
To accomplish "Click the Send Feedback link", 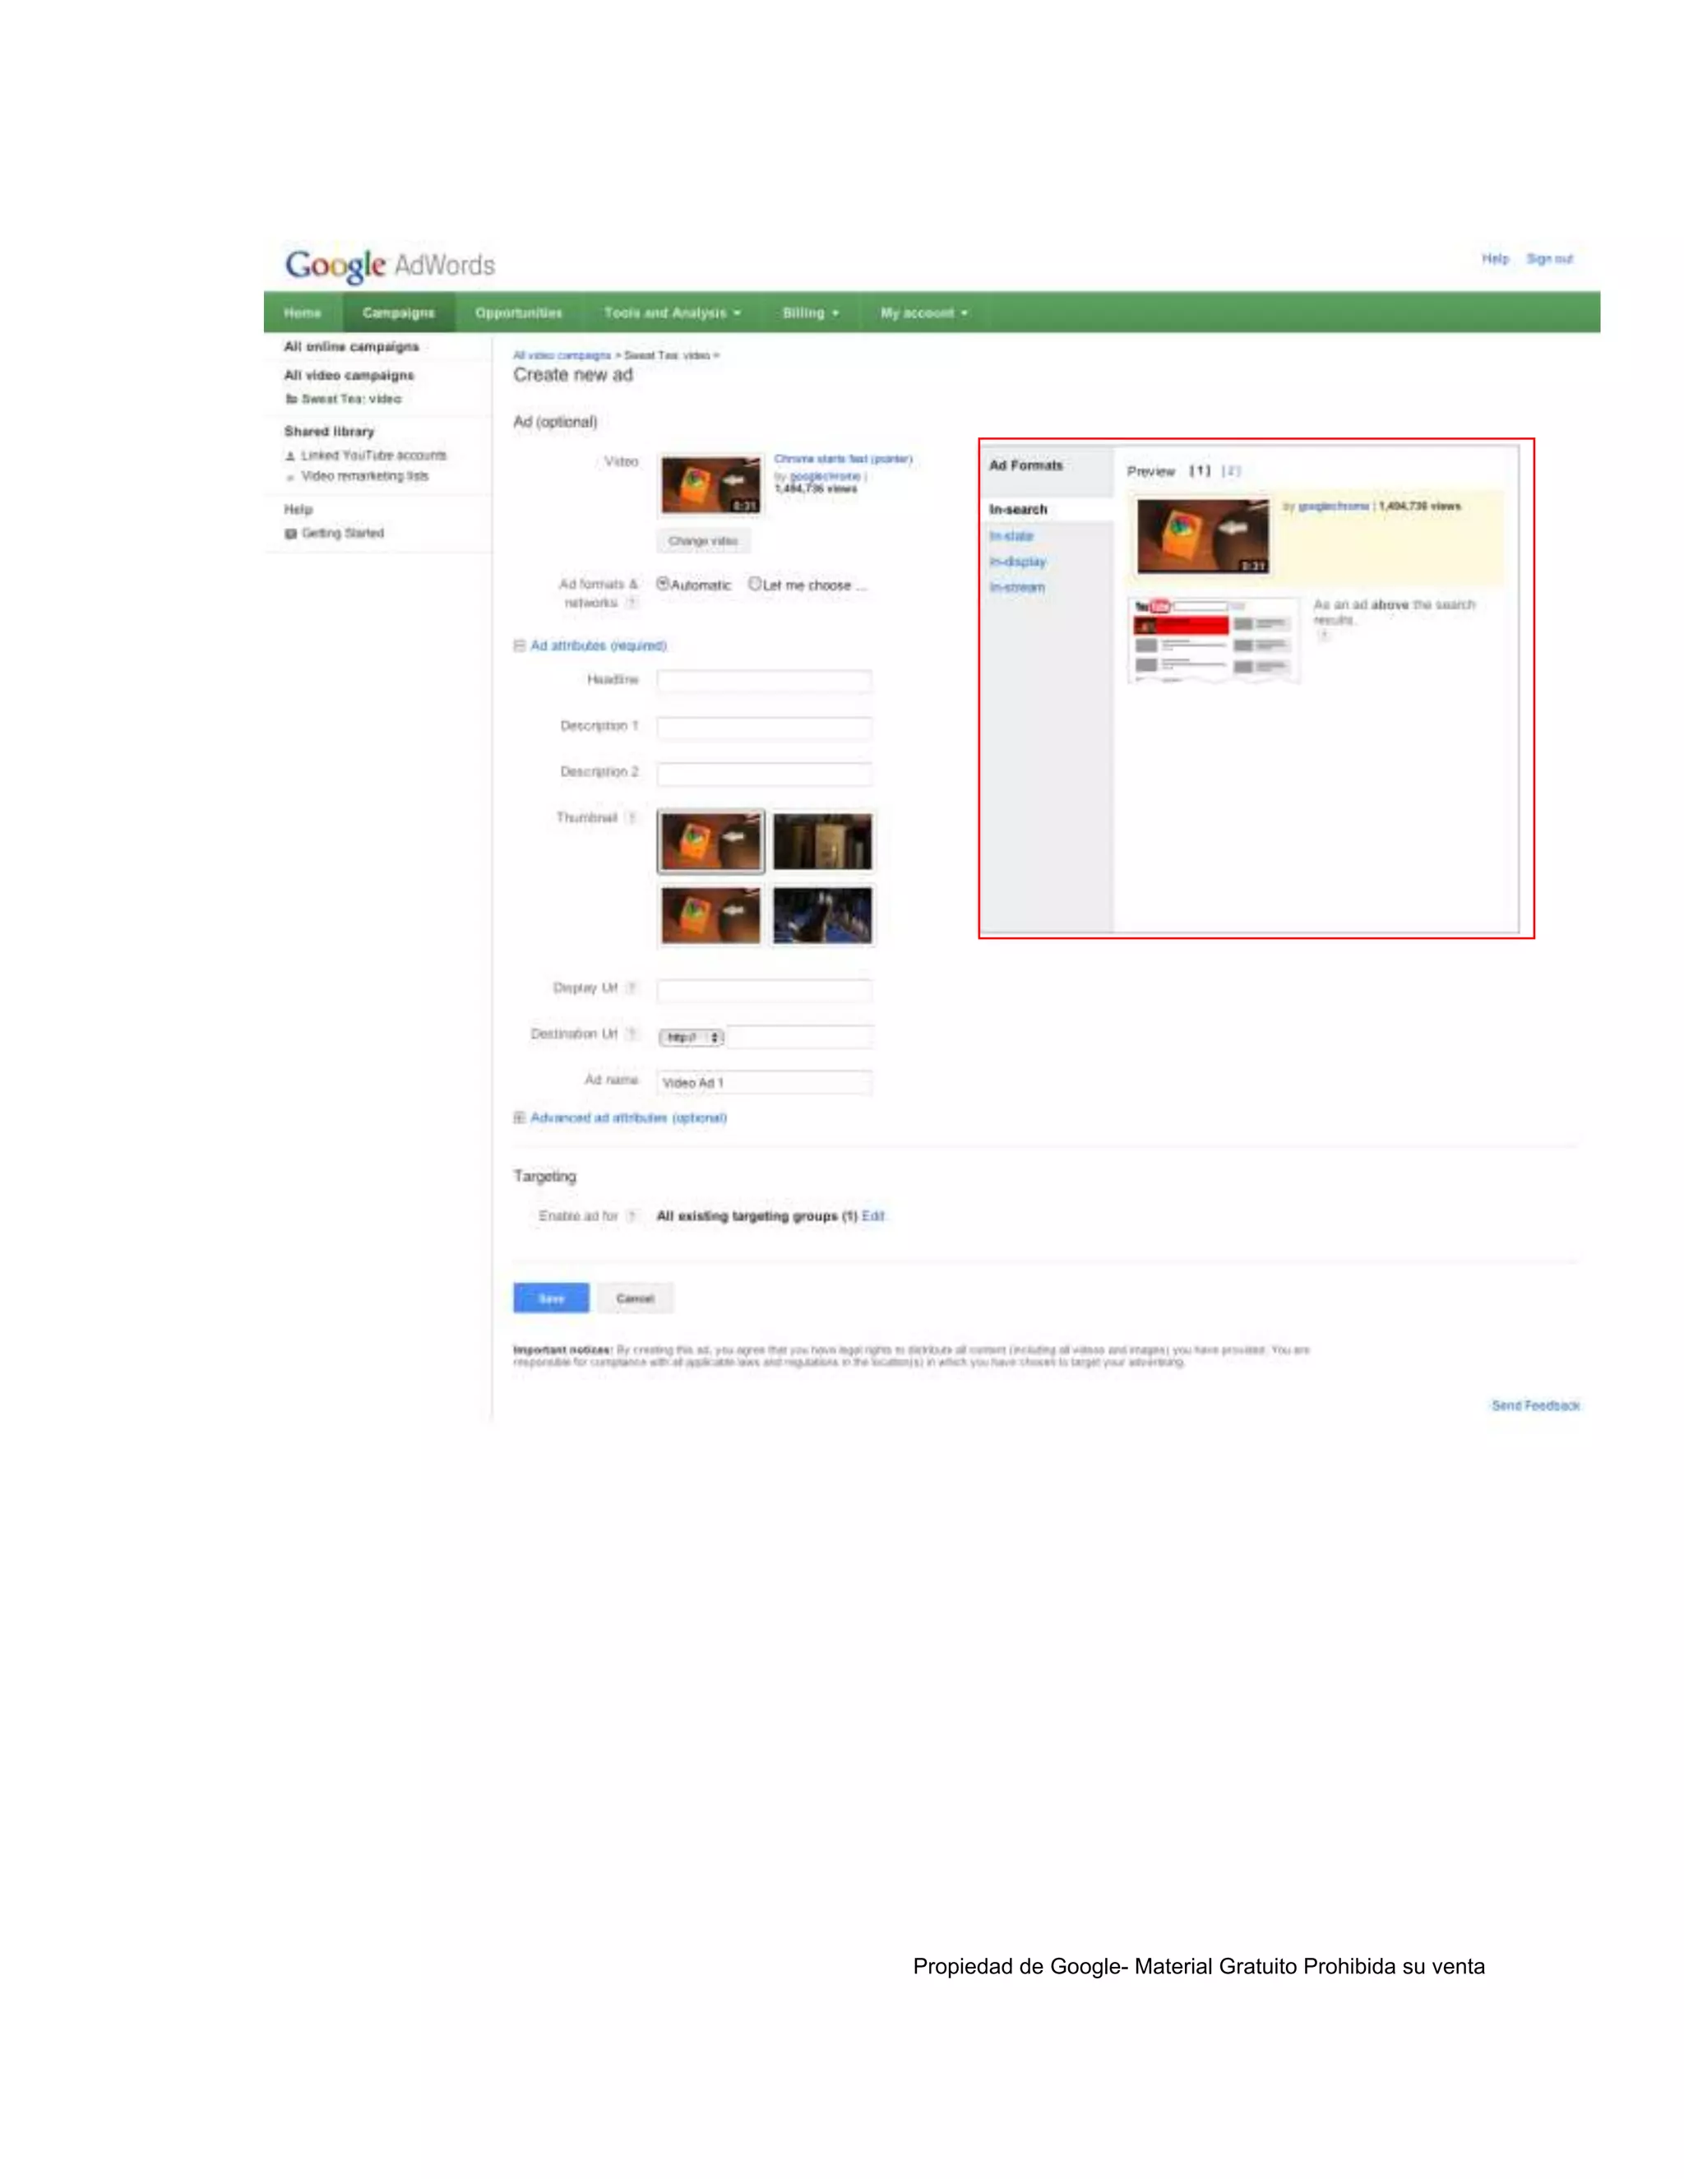I will click(1535, 1406).
